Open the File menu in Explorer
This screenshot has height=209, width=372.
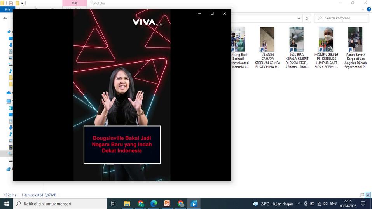click(8, 9)
